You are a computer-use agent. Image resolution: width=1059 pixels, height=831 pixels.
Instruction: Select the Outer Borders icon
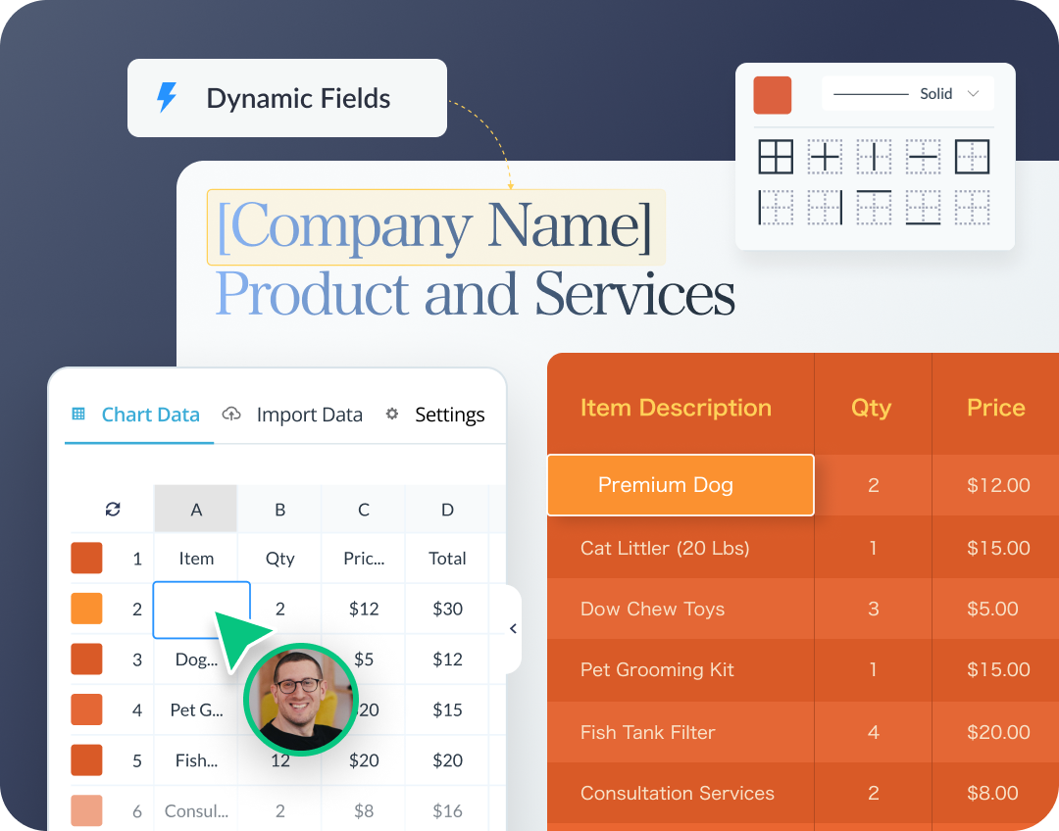(x=972, y=156)
